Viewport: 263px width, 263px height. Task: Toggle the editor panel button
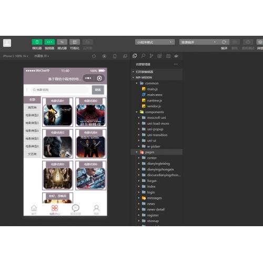click(x=49, y=42)
